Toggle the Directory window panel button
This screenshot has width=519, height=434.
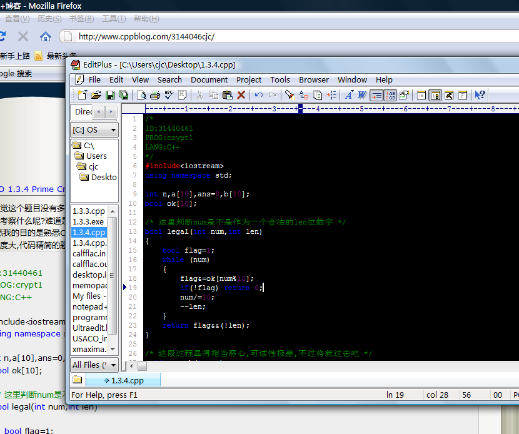(435, 95)
